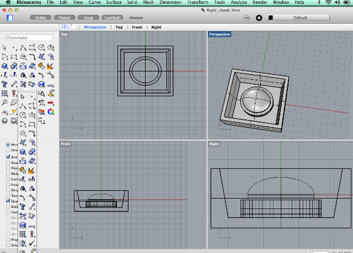Viewport: 353px width, 253px height.
Task: Switch to the Right viewport tab
Action: [x=156, y=27]
